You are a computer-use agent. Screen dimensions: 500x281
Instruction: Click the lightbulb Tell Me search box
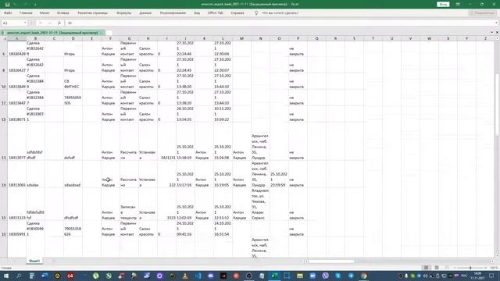277,13
